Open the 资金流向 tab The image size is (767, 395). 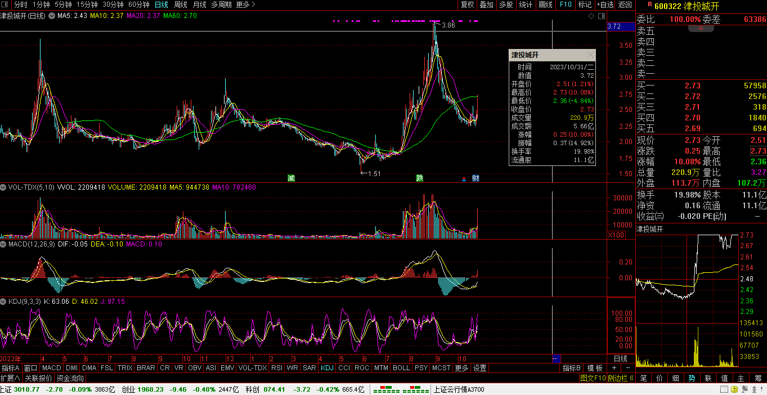click(70, 378)
